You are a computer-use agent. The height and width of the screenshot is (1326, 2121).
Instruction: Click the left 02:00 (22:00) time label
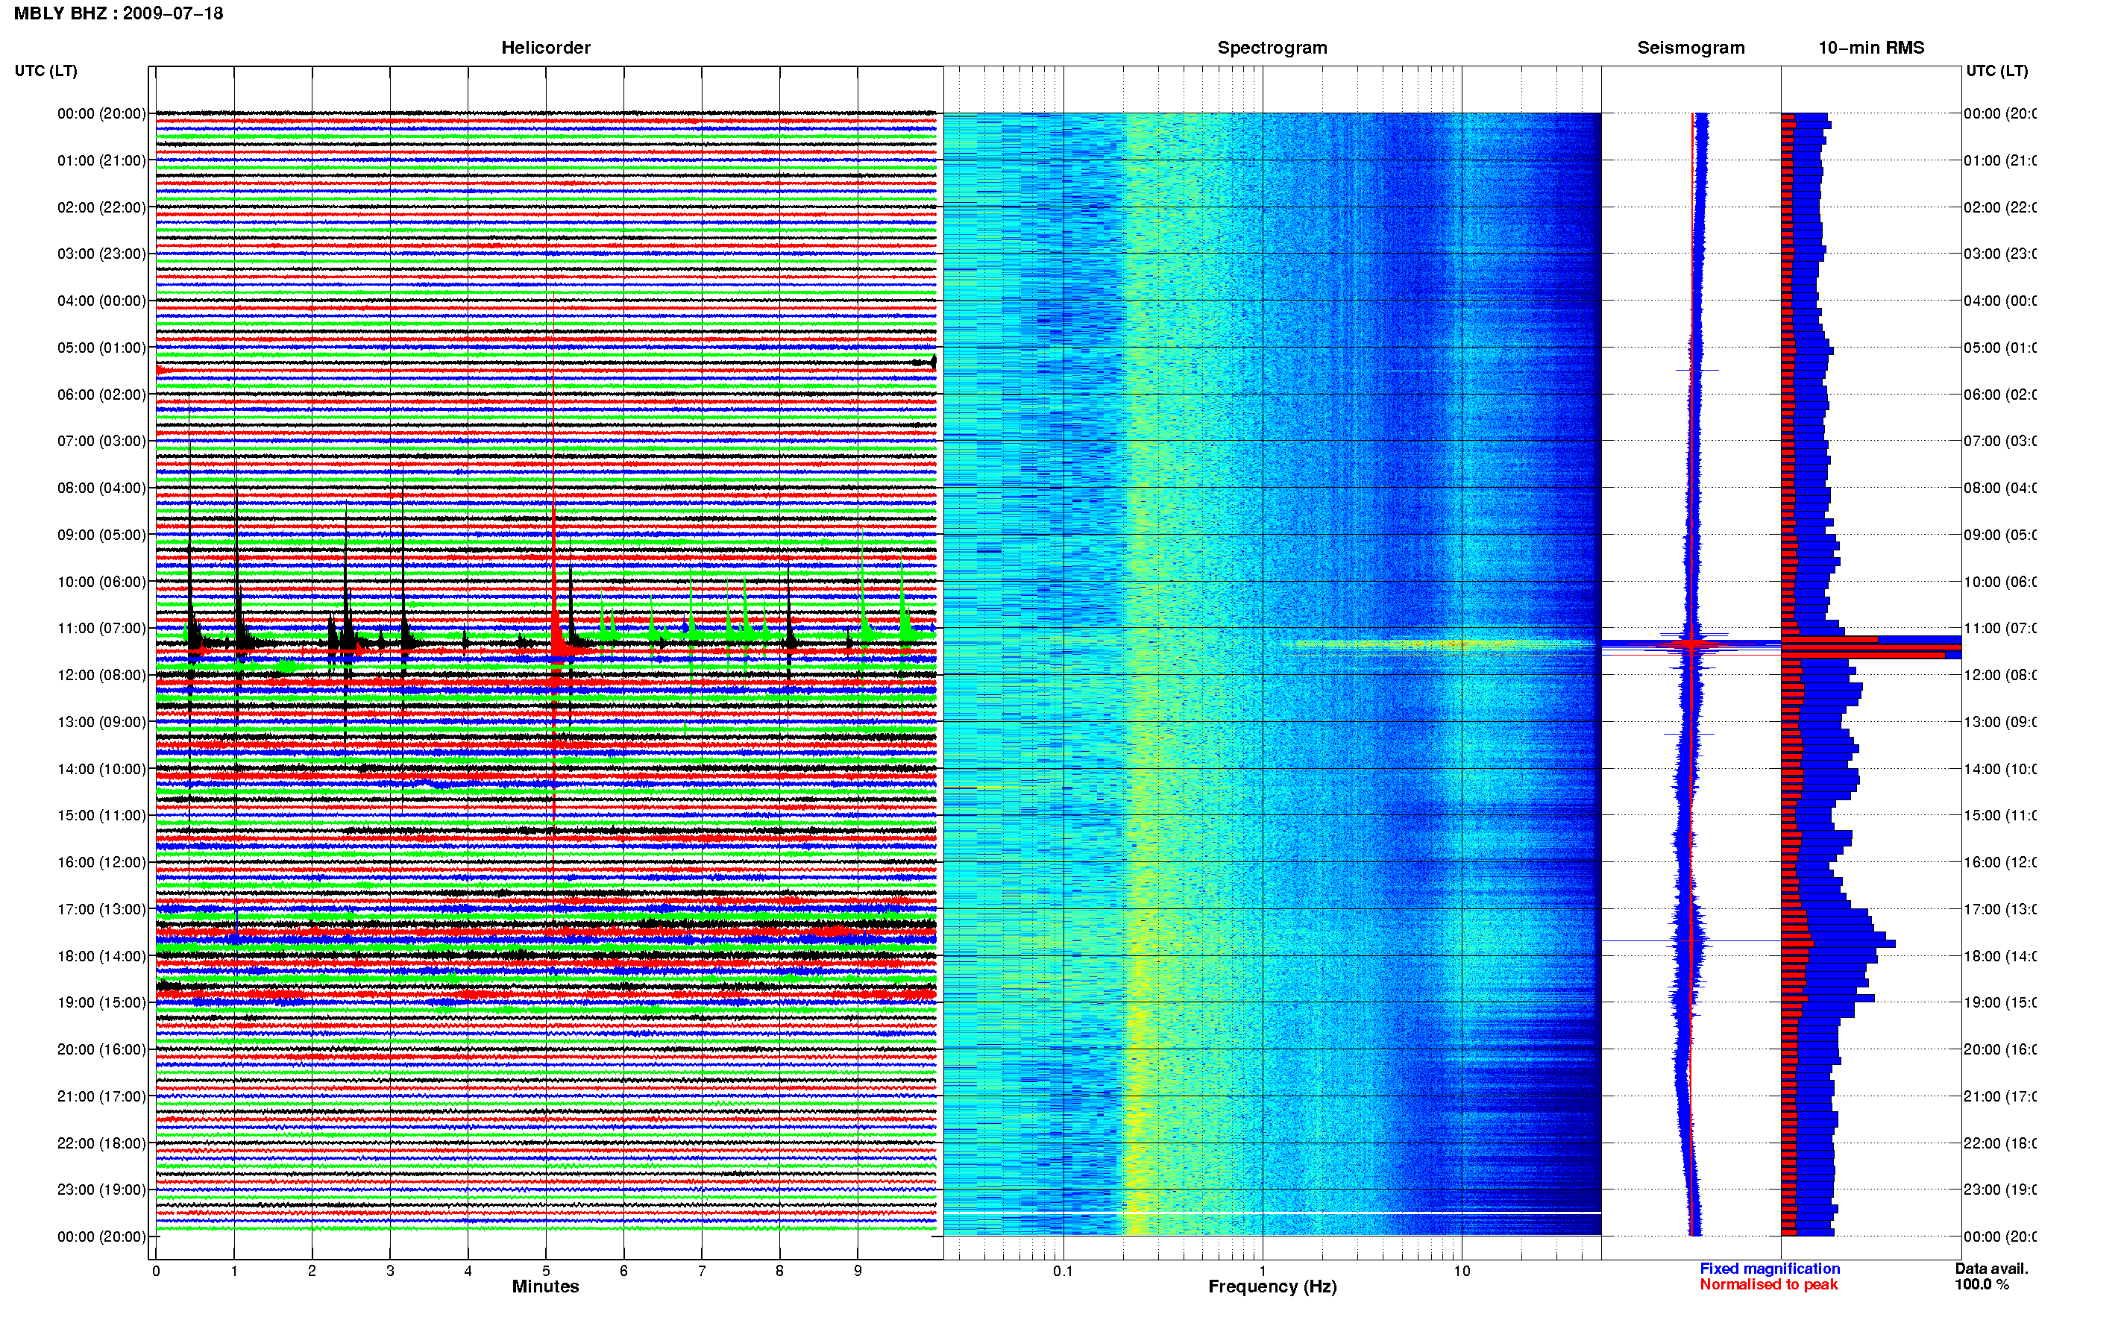coord(101,207)
